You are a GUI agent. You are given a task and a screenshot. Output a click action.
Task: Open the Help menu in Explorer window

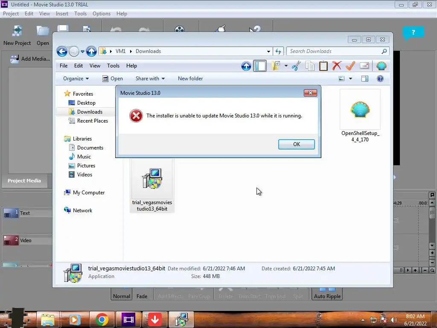tap(131, 66)
